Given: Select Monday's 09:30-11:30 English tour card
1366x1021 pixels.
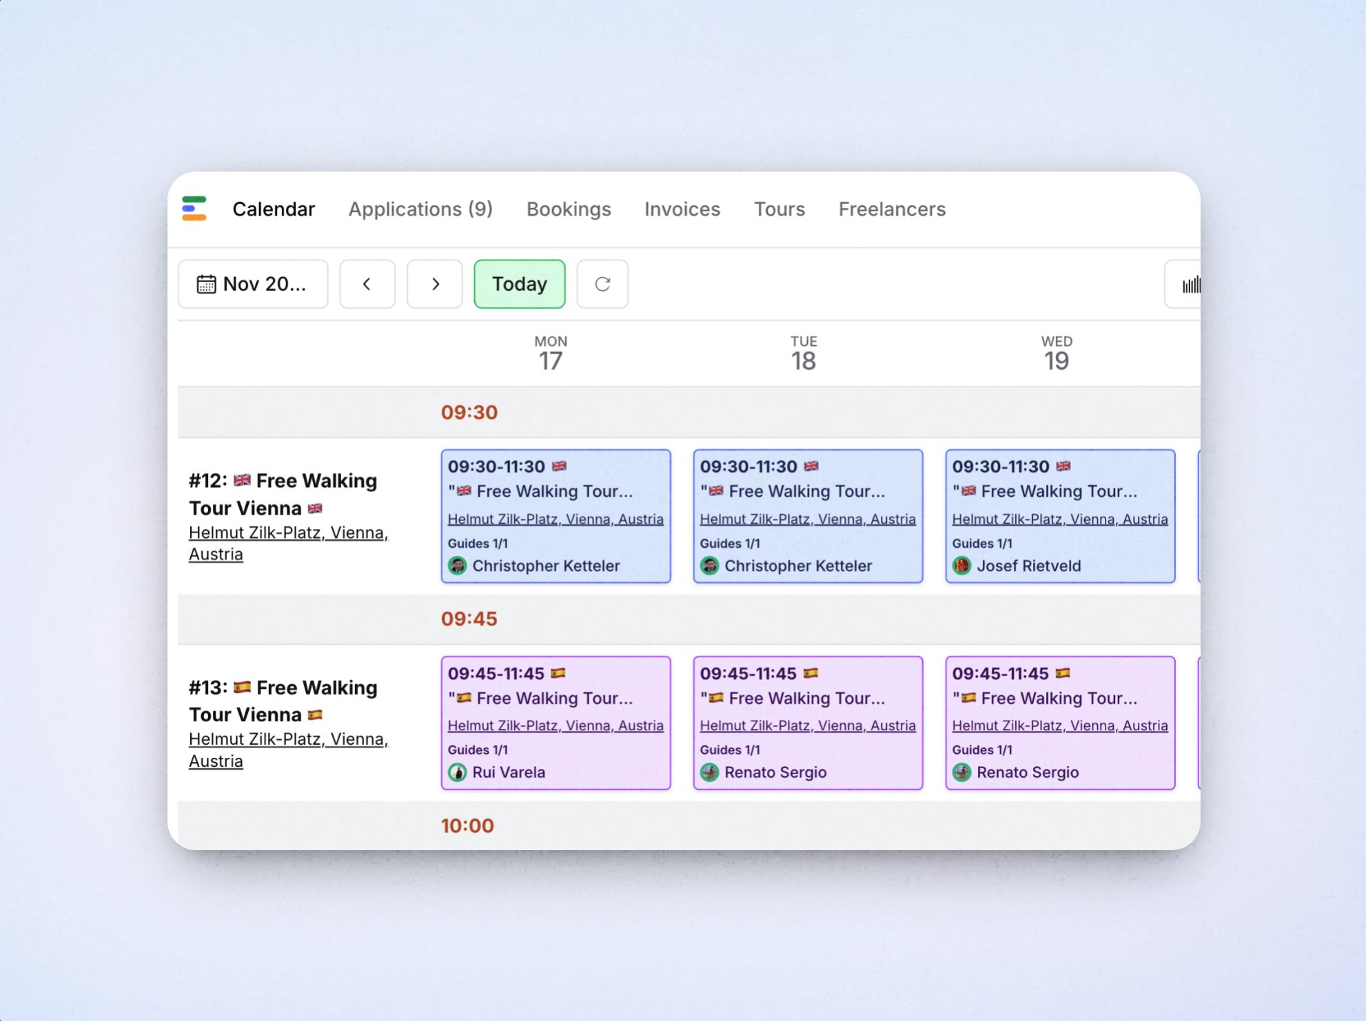Looking at the screenshot, I should pyautogui.click(x=555, y=516).
